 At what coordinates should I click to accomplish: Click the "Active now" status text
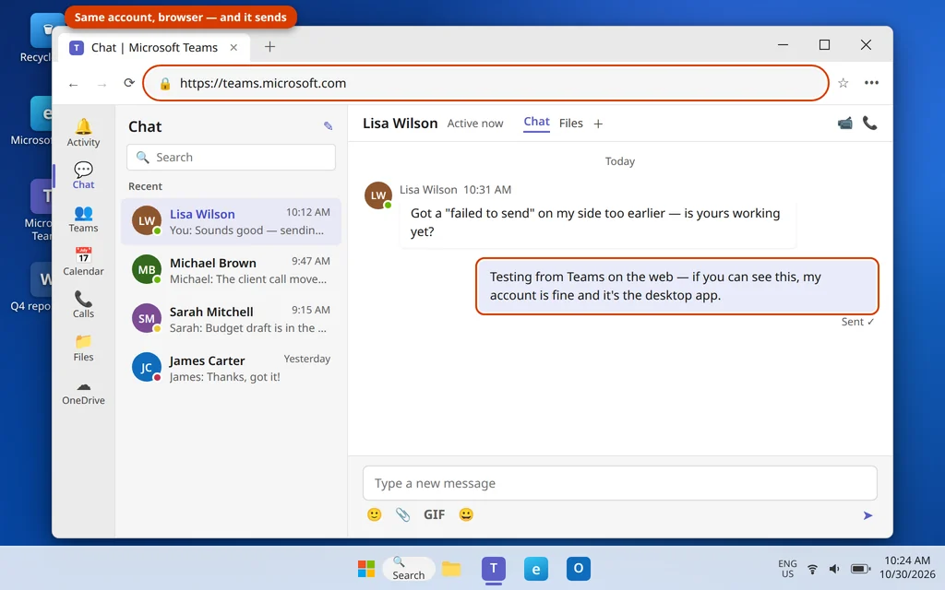pyautogui.click(x=475, y=124)
